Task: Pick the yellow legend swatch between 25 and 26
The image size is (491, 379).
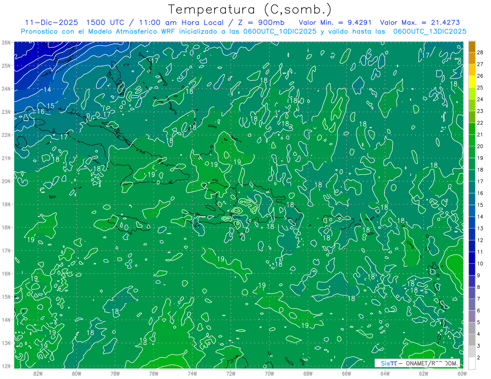Action: pyautogui.click(x=472, y=82)
